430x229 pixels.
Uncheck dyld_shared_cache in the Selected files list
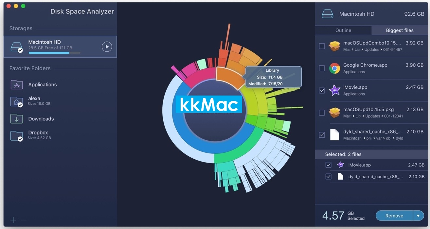coord(329,177)
